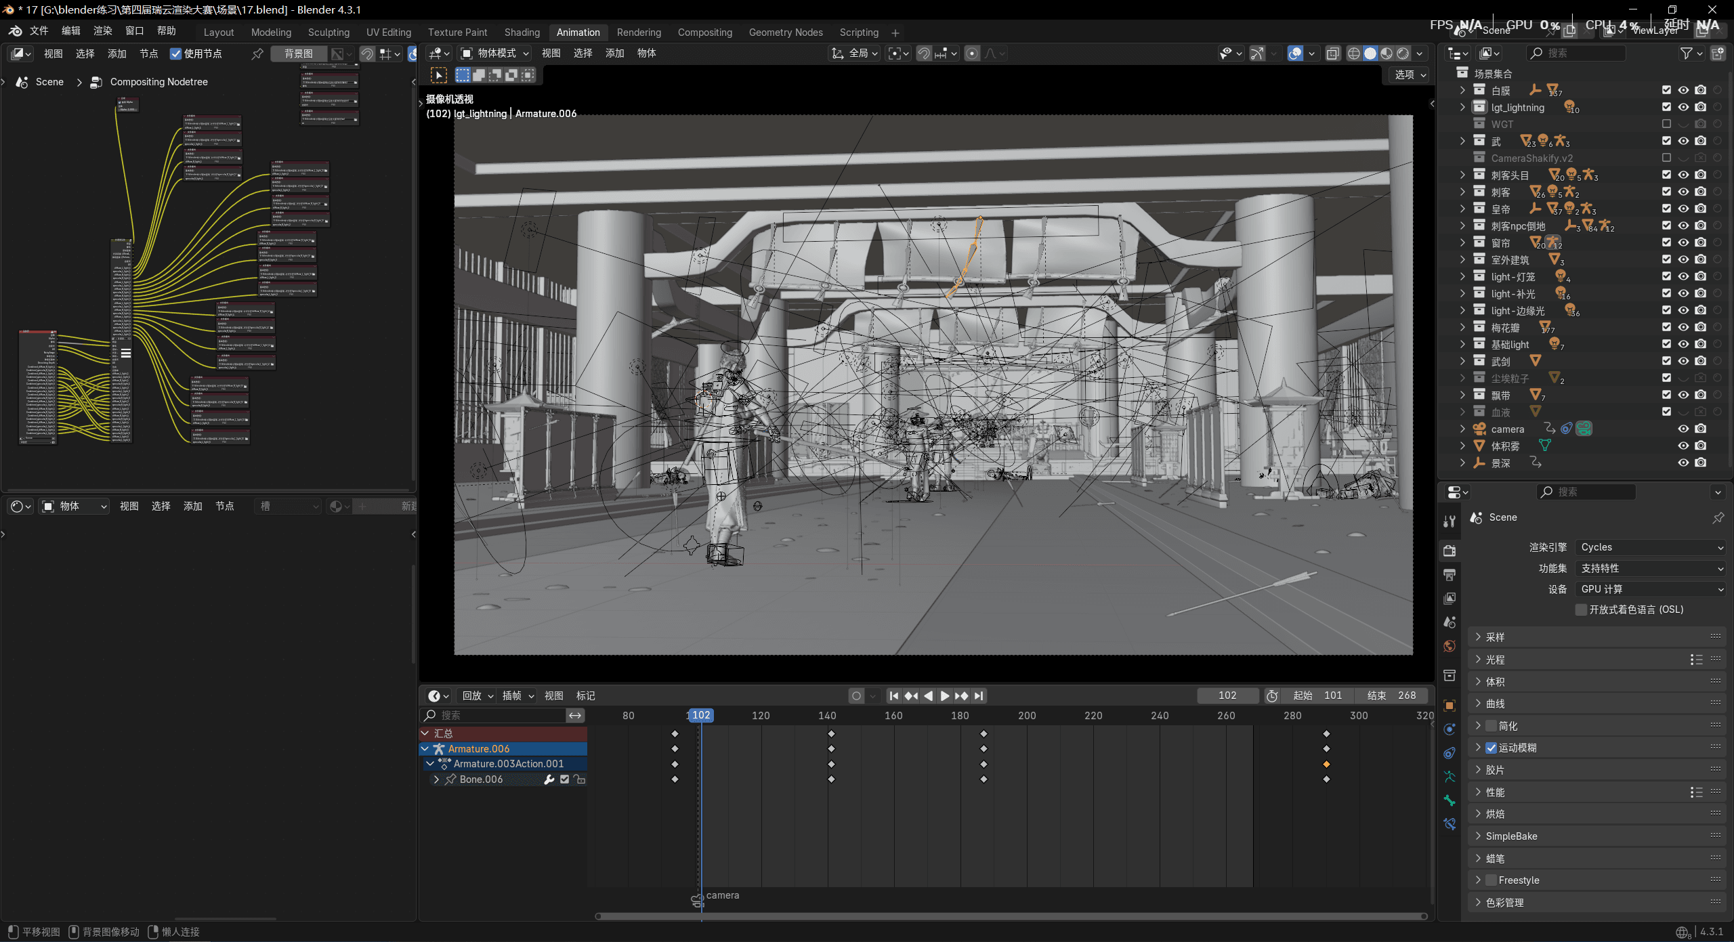Switch viewport to material preview shading
This screenshot has height=942, width=1734.
(1387, 53)
